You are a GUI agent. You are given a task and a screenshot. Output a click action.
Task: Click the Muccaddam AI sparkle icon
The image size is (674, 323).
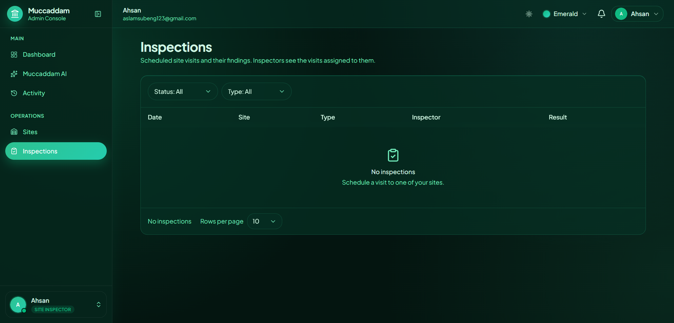(14, 74)
